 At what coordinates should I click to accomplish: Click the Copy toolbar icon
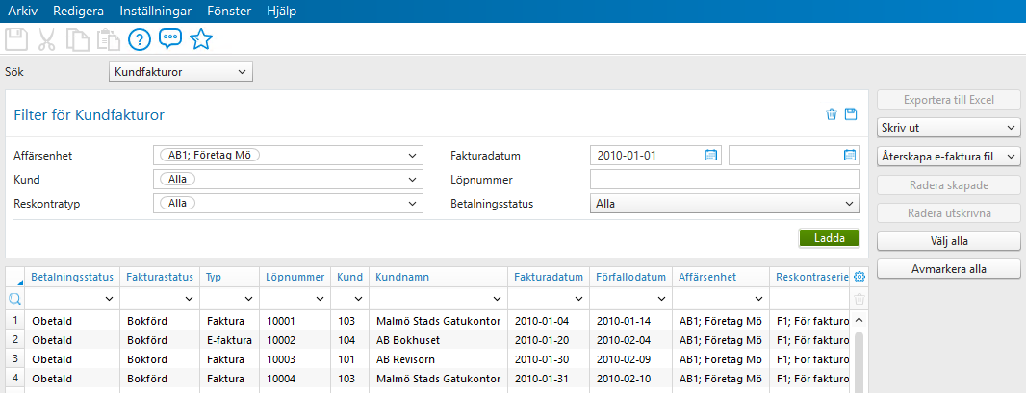click(77, 39)
